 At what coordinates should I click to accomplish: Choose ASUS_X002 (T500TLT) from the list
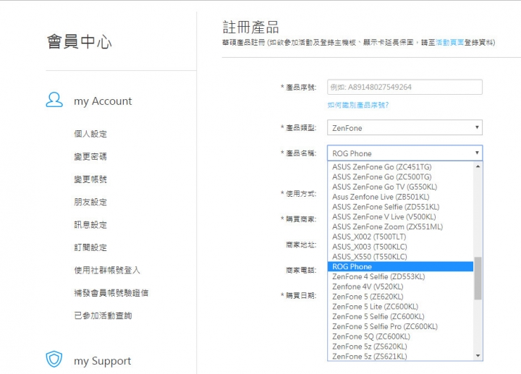click(x=400, y=237)
